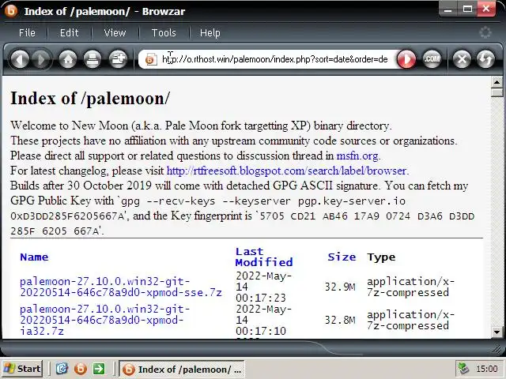The width and height of the screenshot is (506, 379).
Task: Open the File menu
Action: click(27, 32)
